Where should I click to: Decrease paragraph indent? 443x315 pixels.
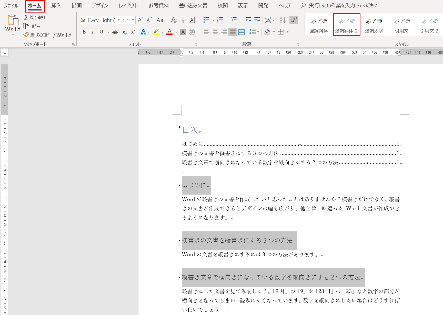coord(248,20)
